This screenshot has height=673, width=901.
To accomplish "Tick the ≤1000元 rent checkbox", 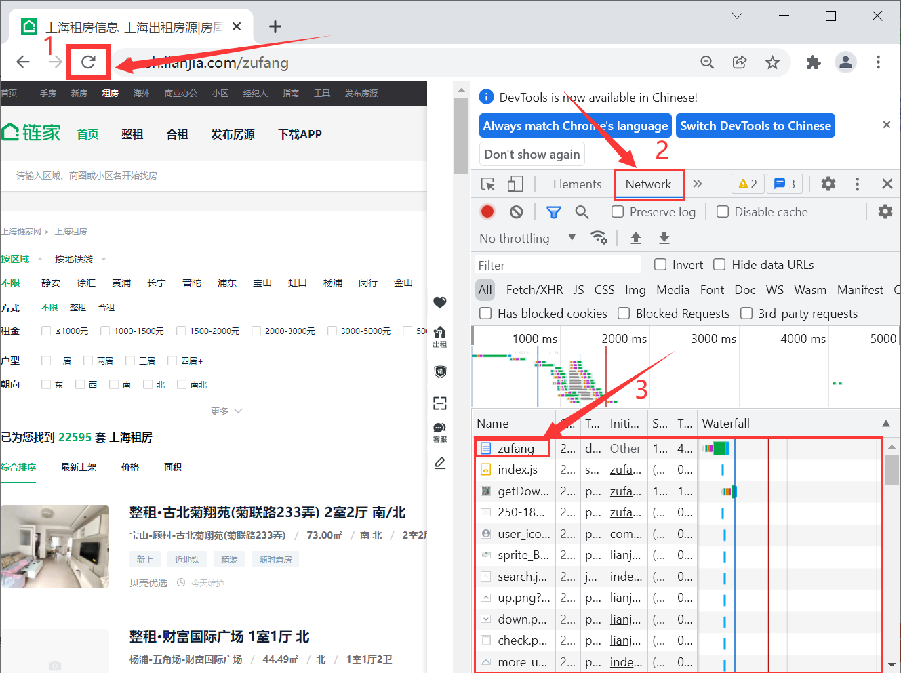I will tap(46, 331).
